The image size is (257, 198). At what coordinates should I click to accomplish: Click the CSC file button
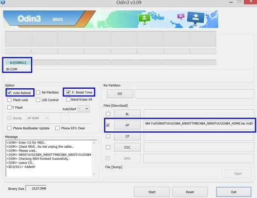pyautogui.click(x=127, y=147)
